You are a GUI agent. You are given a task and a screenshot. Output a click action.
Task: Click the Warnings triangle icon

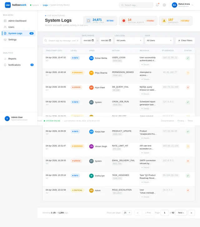[x=164, y=21]
